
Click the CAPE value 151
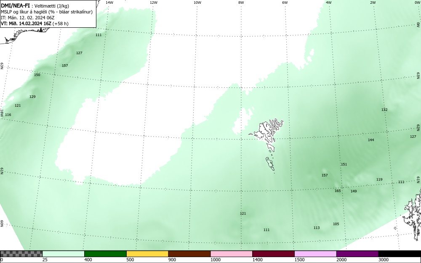[344, 164]
